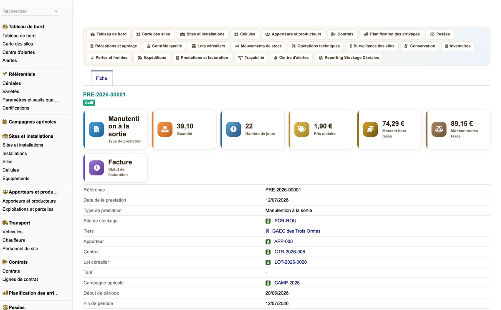Open Contrats toolbar button
This screenshot has height=310, width=501.
tap(342, 34)
